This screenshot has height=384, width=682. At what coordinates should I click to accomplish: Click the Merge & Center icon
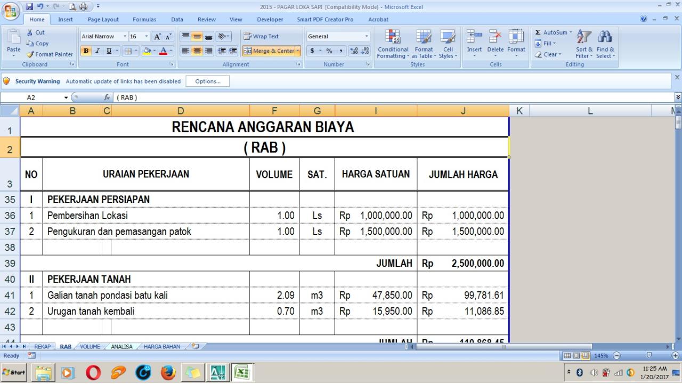pyautogui.click(x=249, y=51)
